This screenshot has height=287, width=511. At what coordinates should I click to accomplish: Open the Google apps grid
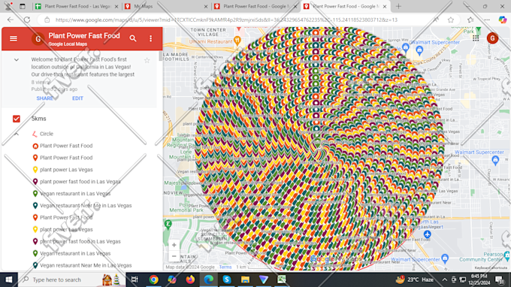pyautogui.click(x=476, y=38)
